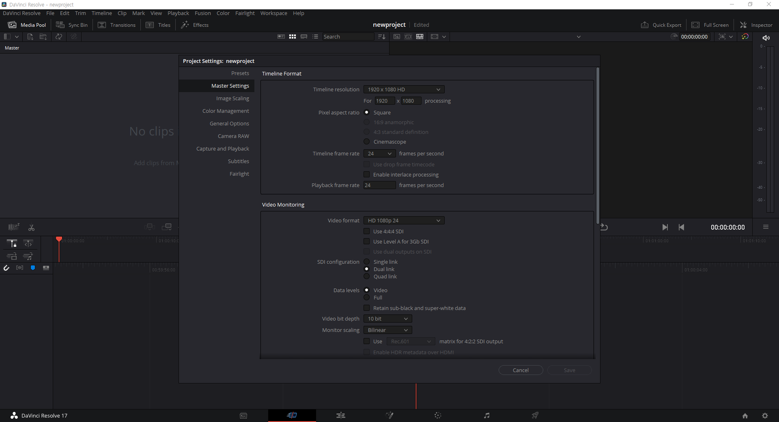
Task: Open timeline selector dropdown above viewer
Action: click(x=579, y=37)
